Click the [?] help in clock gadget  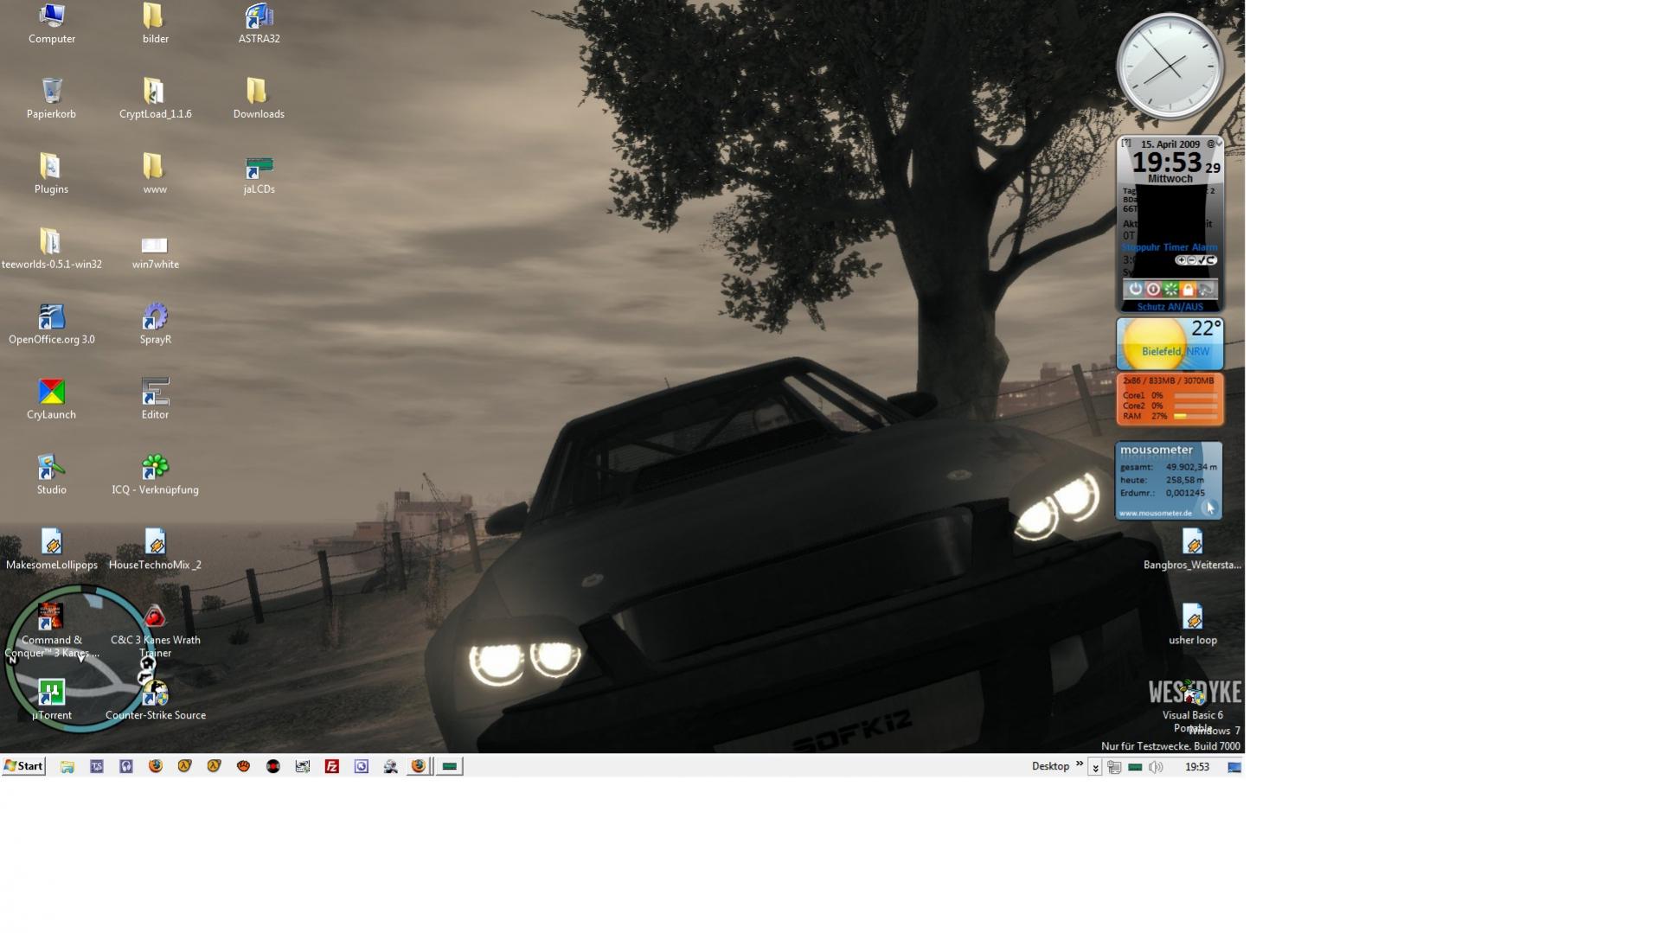(x=1125, y=144)
